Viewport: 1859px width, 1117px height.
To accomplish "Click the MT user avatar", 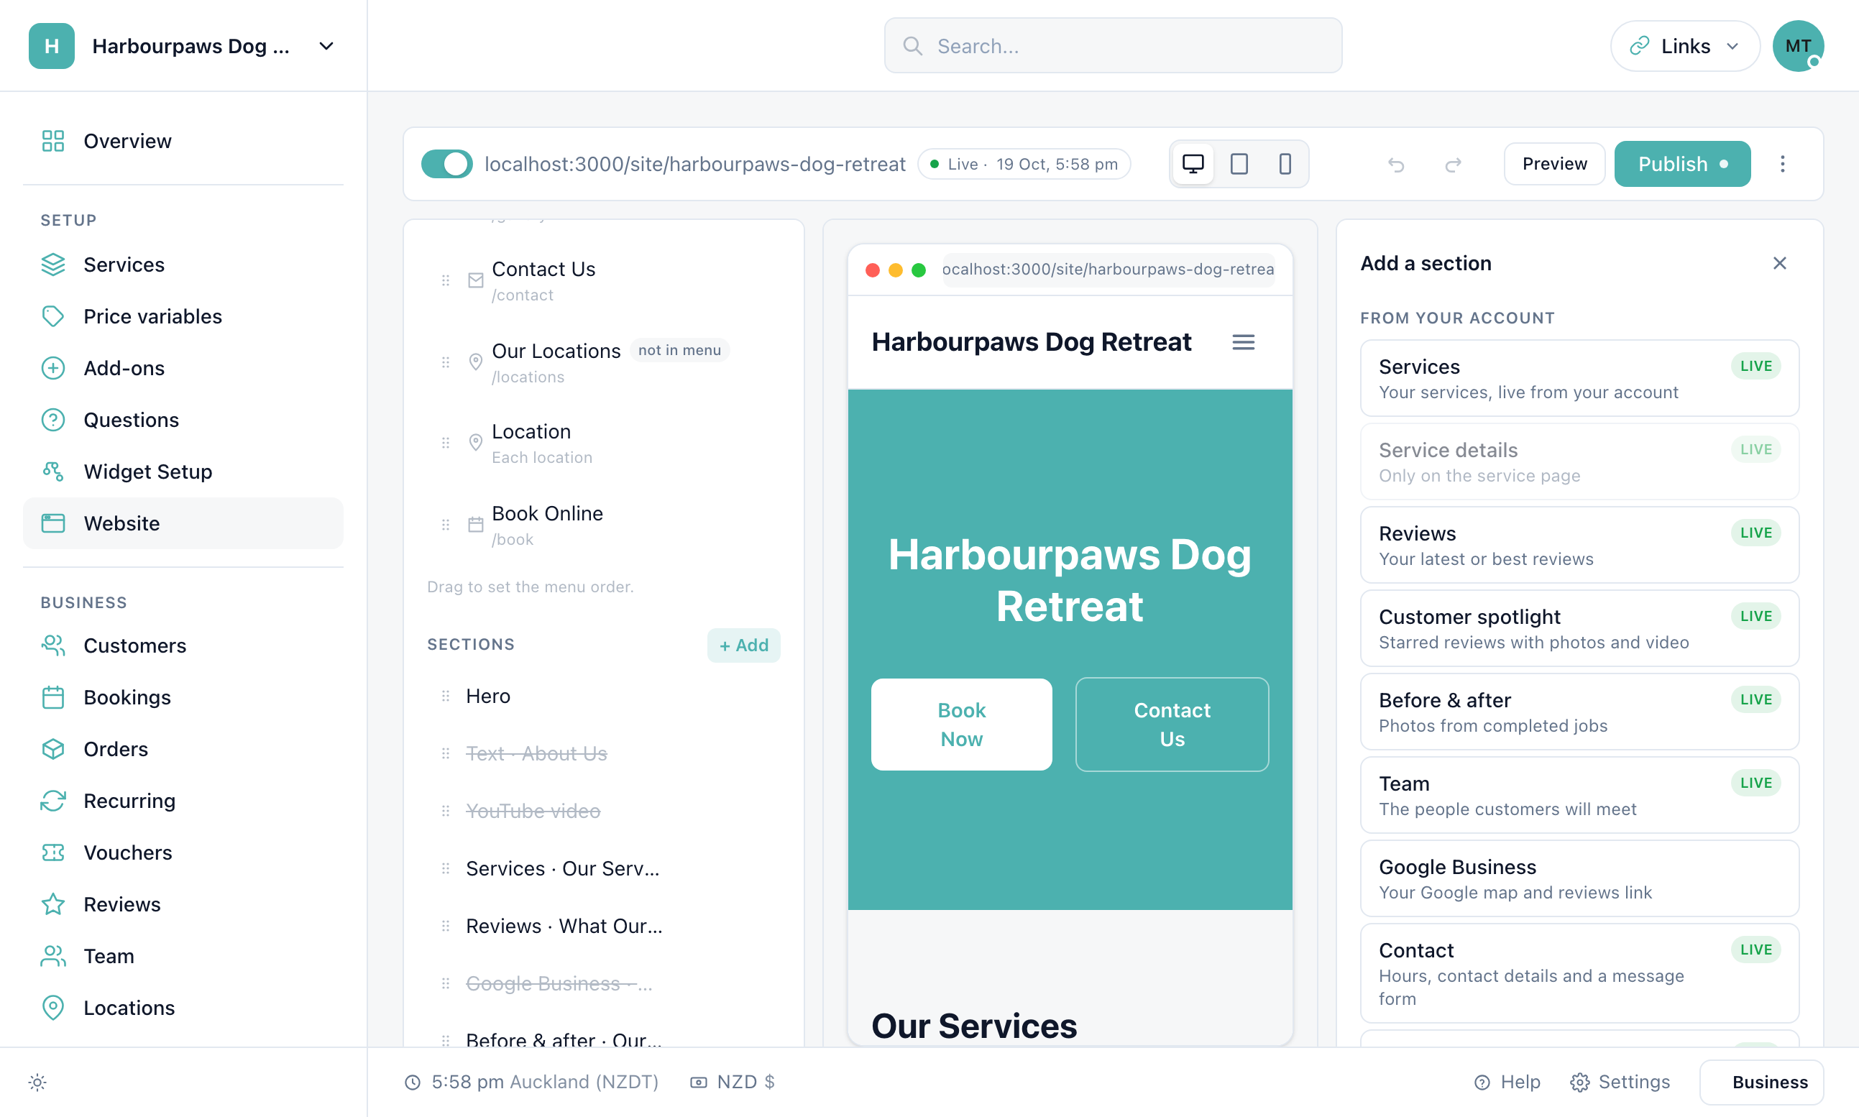I will tap(1797, 46).
